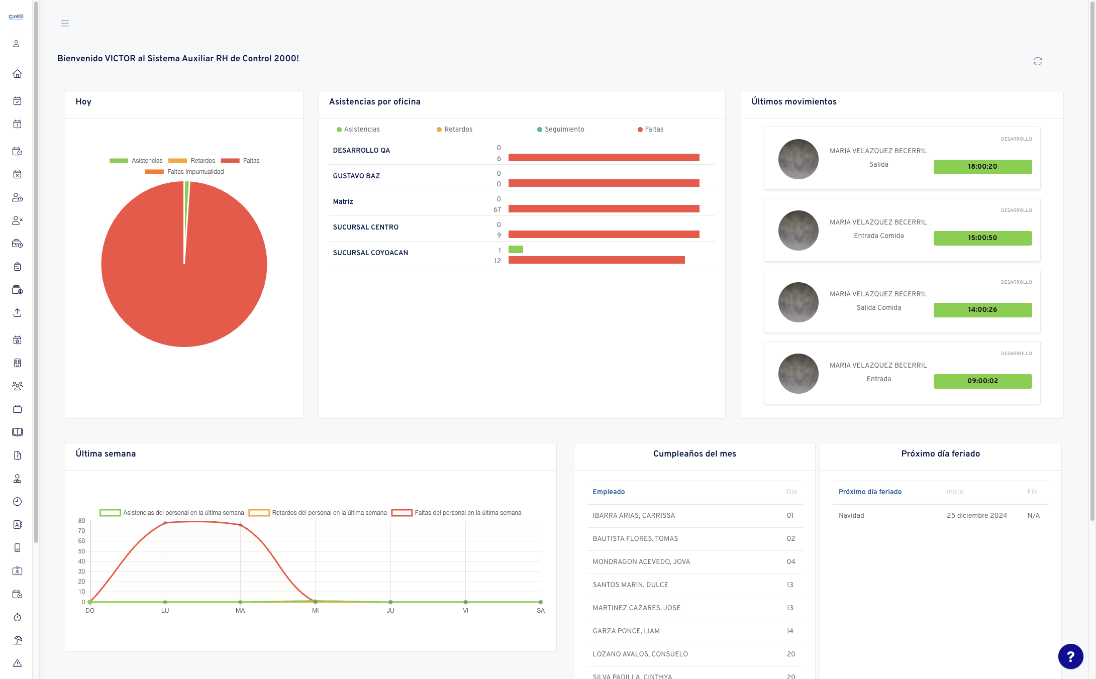Open the briefcase with clock sidebar icon
1096x679 pixels.
tap(17, 244)
